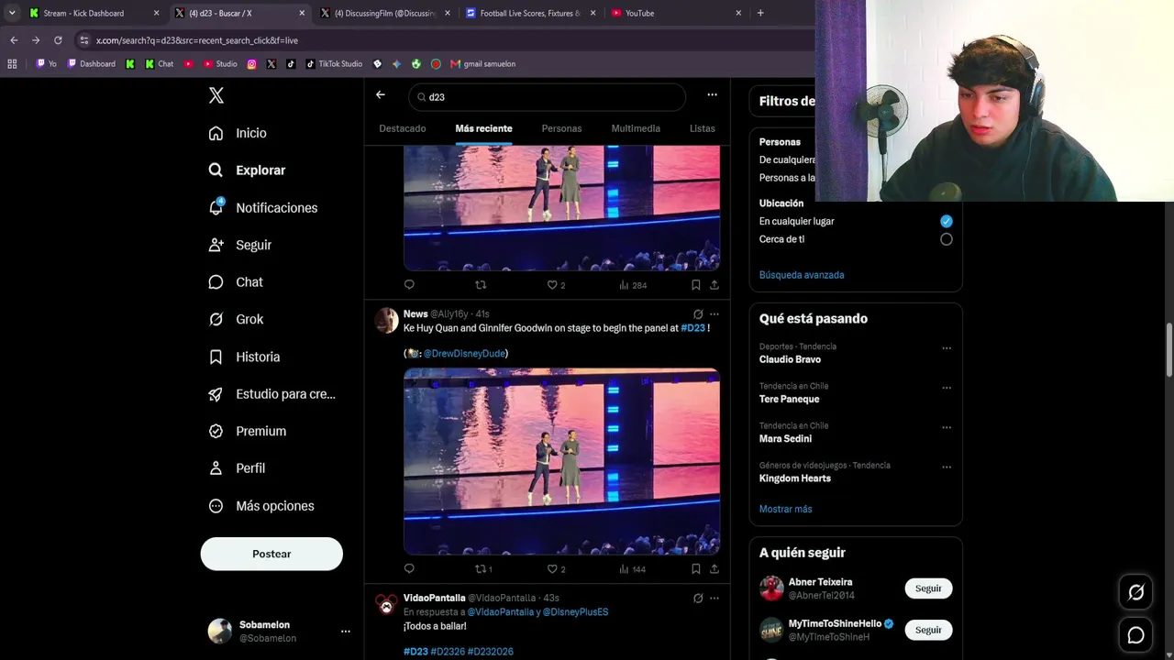Image resolution: width=1174 pixels, height=660 pixels.
Task: Open Notificaciones bell in the sidebar
Action: (262, 208)
